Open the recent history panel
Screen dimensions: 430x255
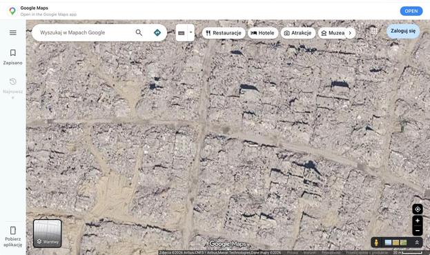pyautogui.click(x=12, y=88)
